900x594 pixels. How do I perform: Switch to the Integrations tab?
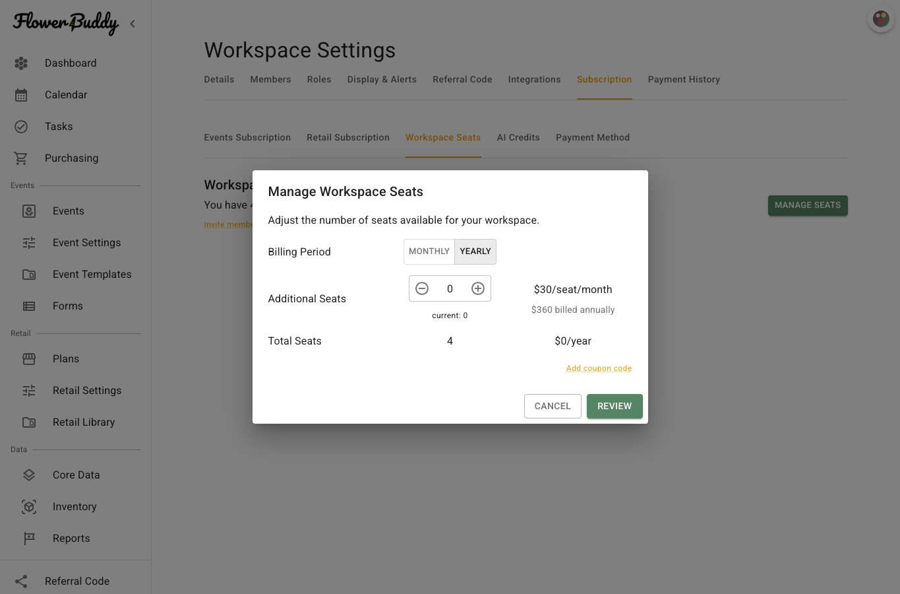point(534,80)
